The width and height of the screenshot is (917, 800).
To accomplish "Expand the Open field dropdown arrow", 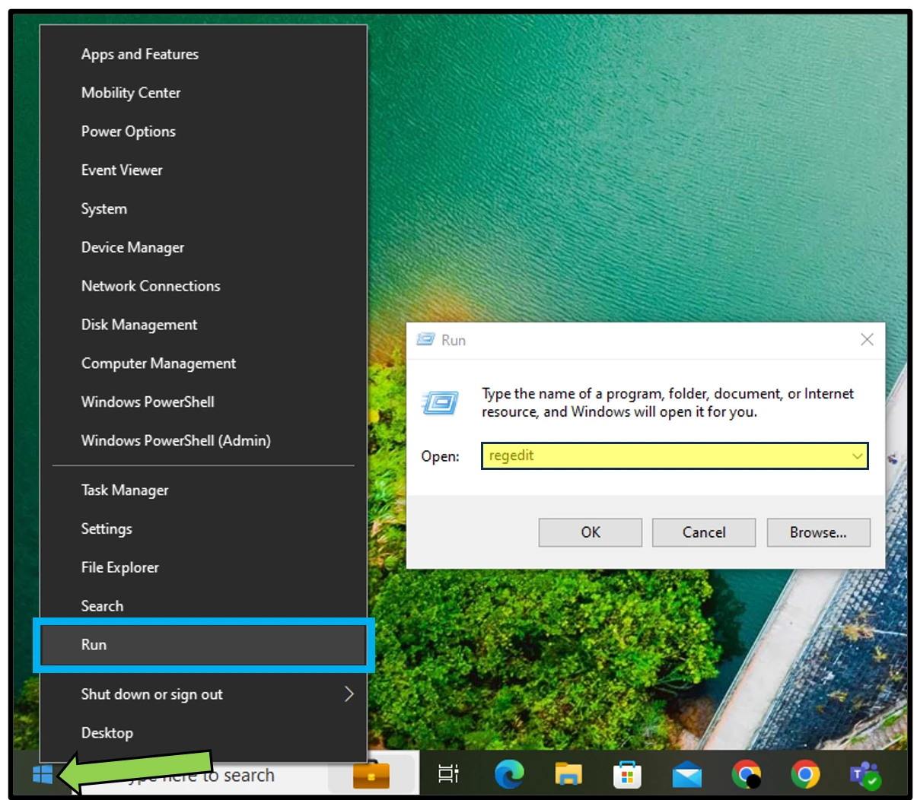I will (x=857, y=456).
